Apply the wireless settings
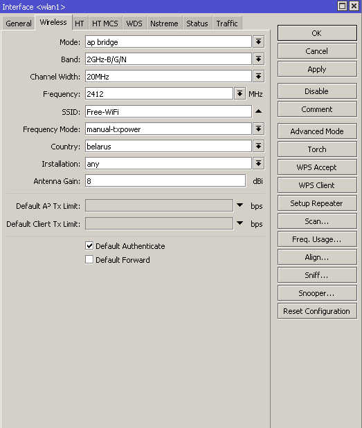The height and width of the screenshot is (428, 362). [317, 69]
